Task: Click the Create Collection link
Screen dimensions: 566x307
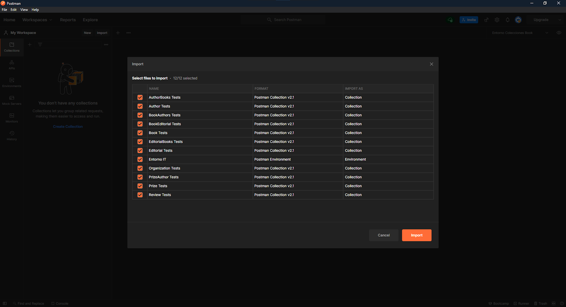Action: coord(68,127)
